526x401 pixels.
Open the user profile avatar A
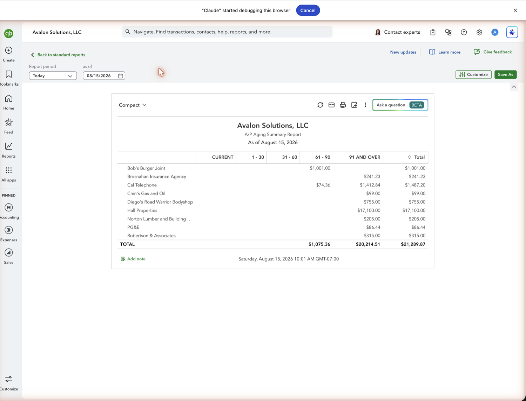pyautogui.click(x=495, y=32)
